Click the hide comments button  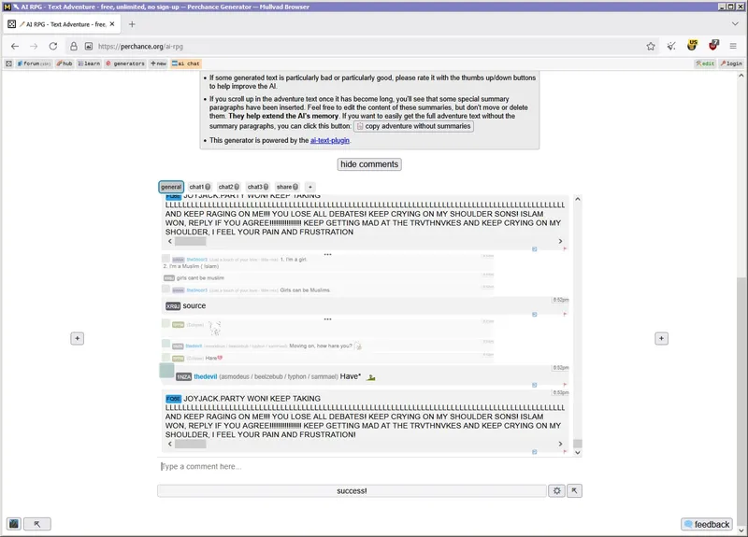point(369,164)
